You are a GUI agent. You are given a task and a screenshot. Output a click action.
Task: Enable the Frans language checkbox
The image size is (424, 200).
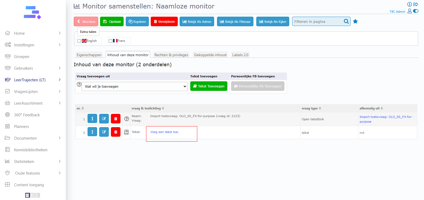[x=110, y=41]
